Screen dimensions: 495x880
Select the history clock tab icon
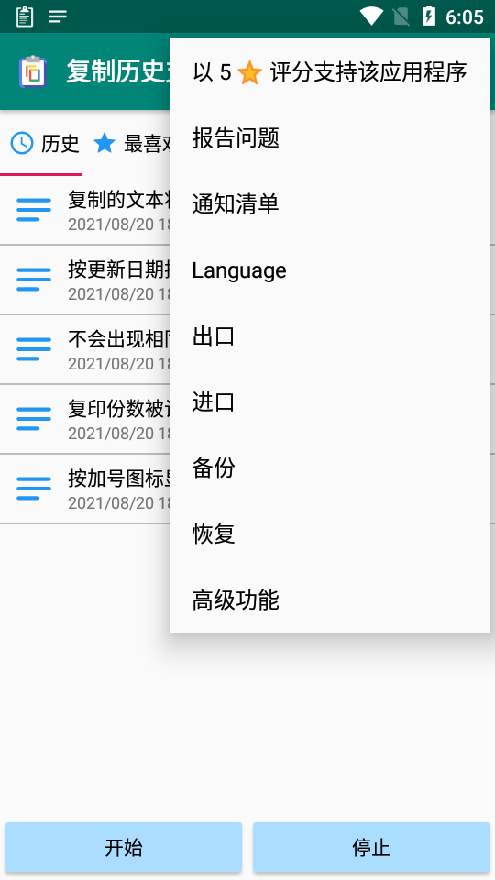(22, 144)
